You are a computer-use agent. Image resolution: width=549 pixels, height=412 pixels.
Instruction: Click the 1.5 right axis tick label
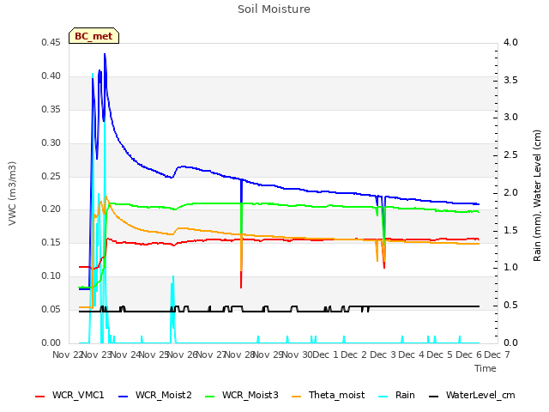510,230
